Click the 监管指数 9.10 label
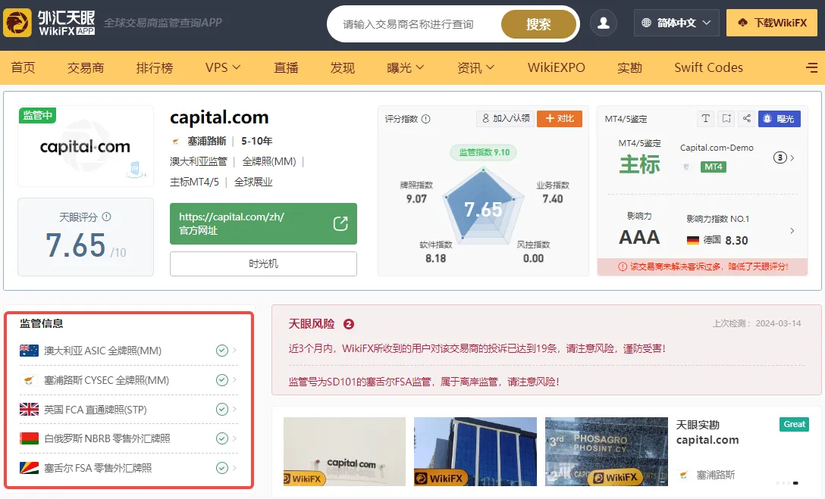The height and width of the screenshot is (499, 825). tap(484, 152)
